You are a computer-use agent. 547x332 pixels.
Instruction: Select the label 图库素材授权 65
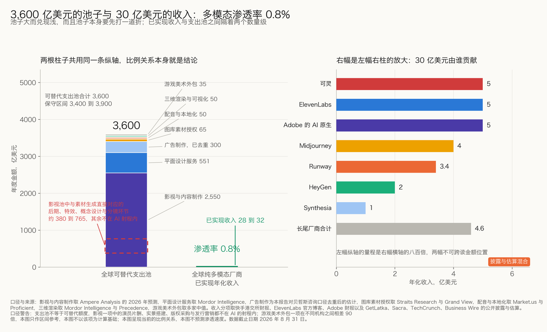point(186,130)
